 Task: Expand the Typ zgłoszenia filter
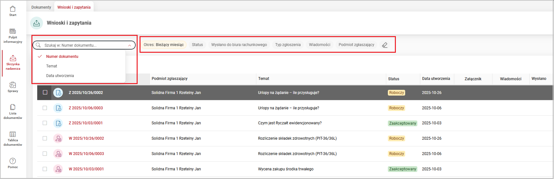pyautogui.click(x=288, y=45)
